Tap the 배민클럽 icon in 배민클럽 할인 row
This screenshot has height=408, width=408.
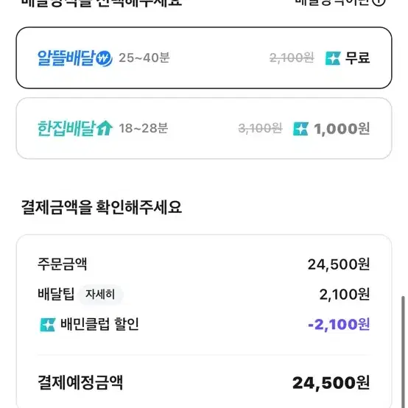click(48, 325)
